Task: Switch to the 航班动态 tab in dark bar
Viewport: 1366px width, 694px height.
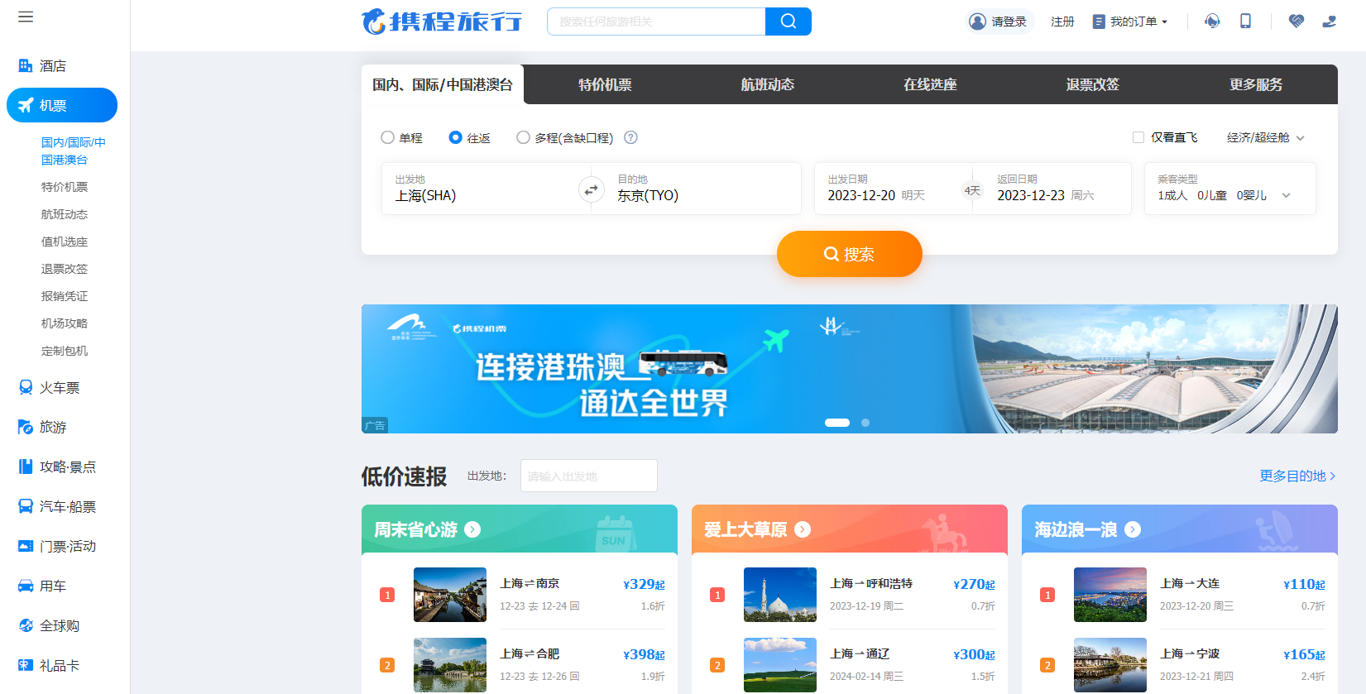Action: click(x=768, y=84)
